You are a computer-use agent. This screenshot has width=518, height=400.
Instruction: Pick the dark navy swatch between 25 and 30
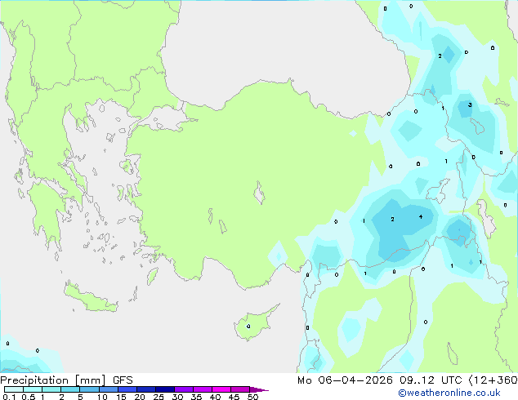coord(165,389)
